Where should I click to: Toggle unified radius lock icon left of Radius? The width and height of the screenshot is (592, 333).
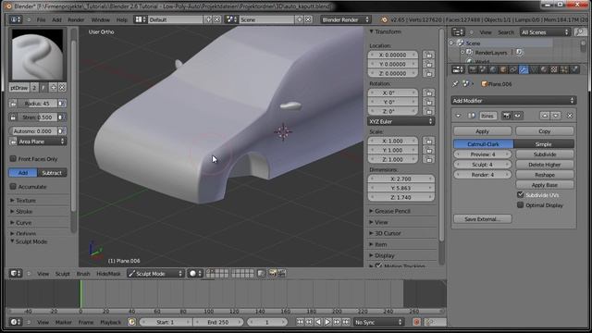(13, 104)
